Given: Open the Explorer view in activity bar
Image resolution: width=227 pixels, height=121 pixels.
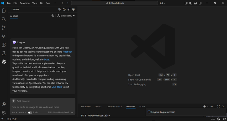Looking at the screenshot, I should tap(4, 10).
